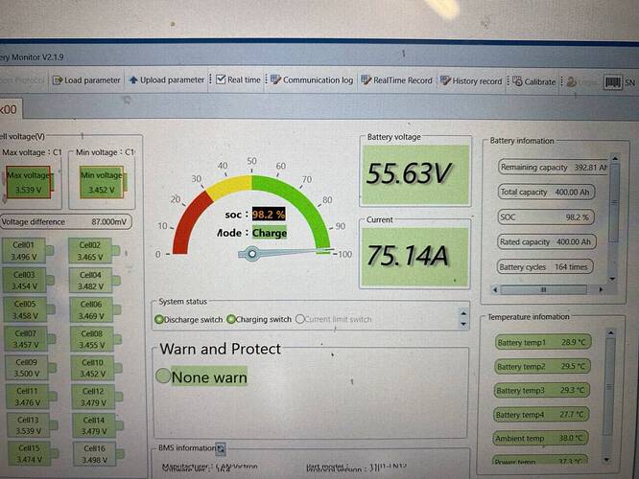Viewport: 639px width, 479px height.
Task: Click the Calibrate label
Action: point(540,81)
